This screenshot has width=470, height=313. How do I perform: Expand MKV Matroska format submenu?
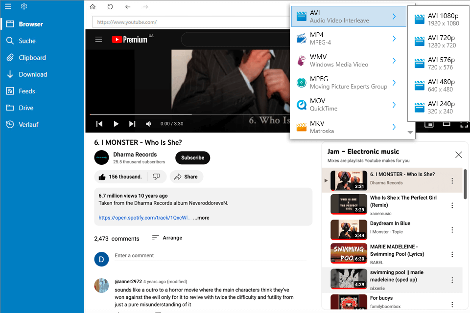point(349,127)
